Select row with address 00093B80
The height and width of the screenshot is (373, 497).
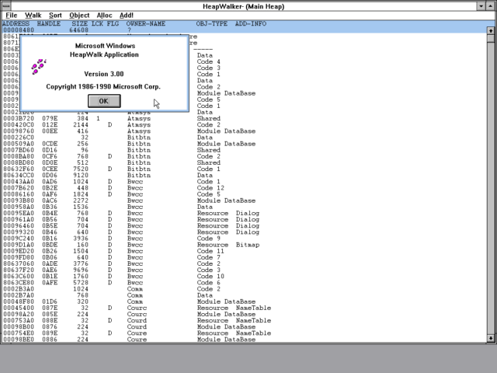pos(244,200)
